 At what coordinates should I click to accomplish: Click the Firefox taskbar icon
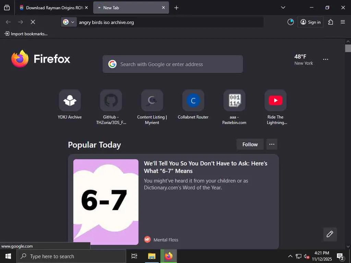click(x=169, y=256)
